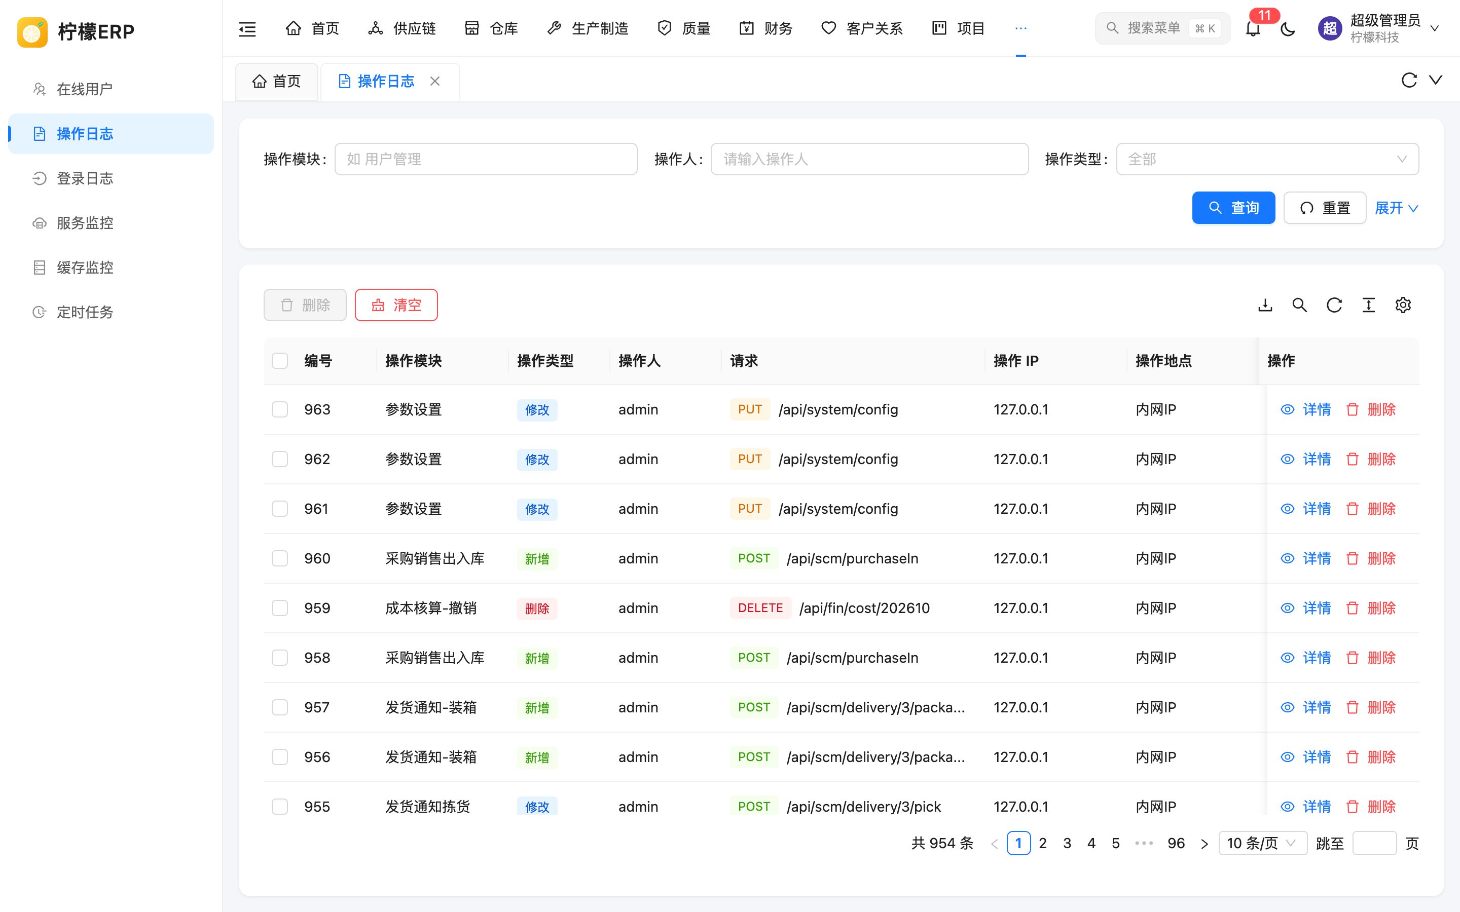Open 财务 top menu
This screenshot has height=912, width=1460.
point(765,28)
